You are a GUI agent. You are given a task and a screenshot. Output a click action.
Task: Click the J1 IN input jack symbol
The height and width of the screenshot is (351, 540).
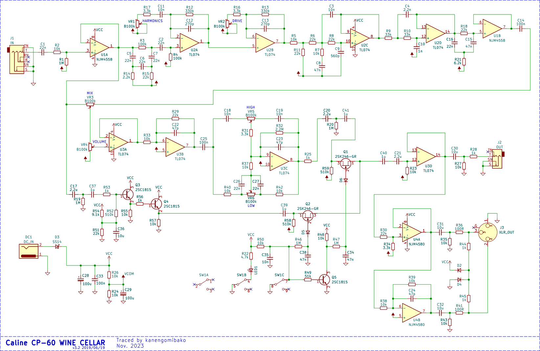click(x=16, y=59)
